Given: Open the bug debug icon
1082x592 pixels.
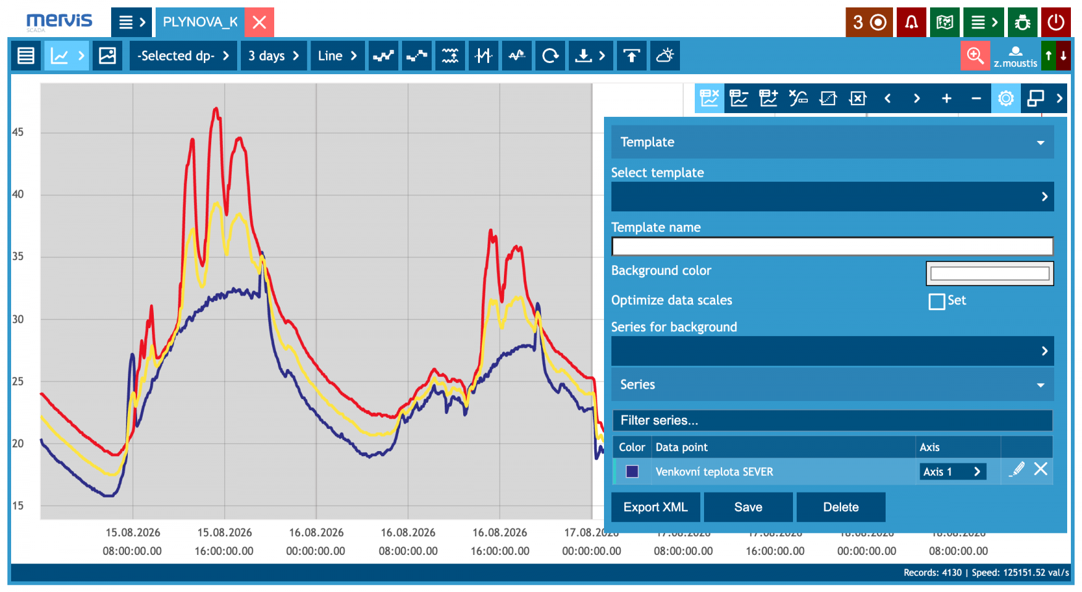Looking at the screenshot, I should (1023, 22).
